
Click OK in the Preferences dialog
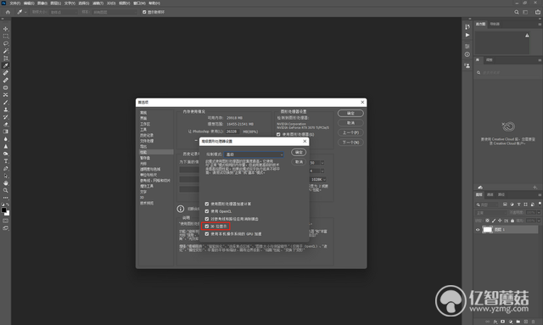click(x=350, y=114)
